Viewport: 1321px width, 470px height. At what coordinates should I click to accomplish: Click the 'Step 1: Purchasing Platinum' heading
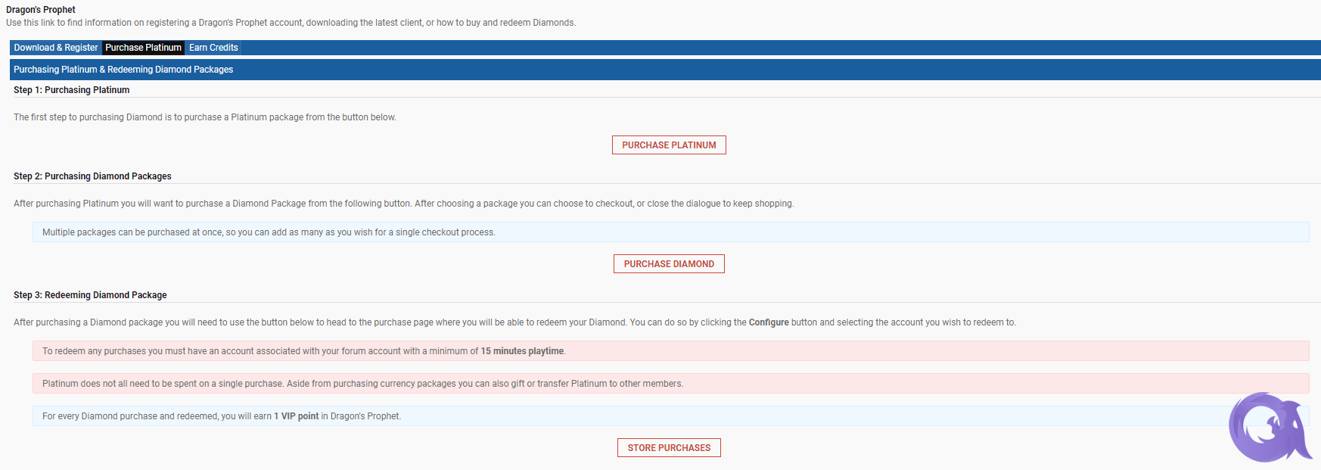point(72,90)
